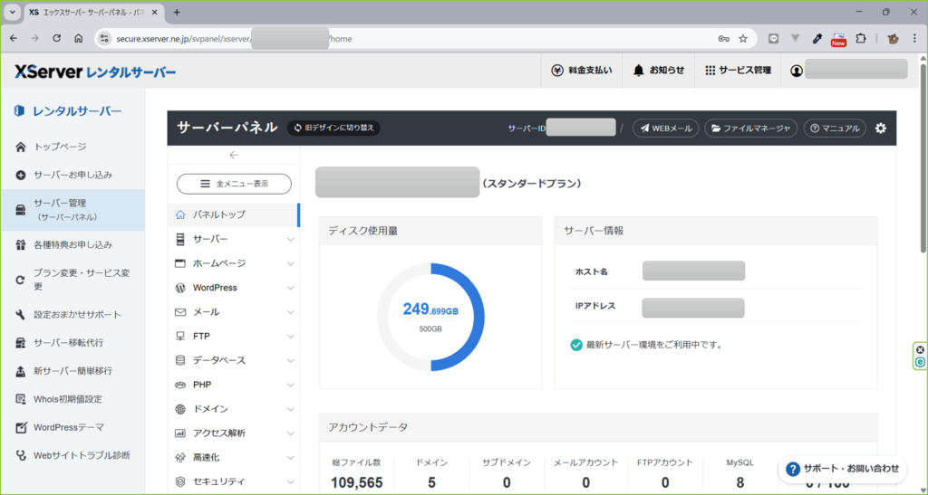Click the 高速化 rocket icon in menu
The height and width of the screenshot is (495, 928).
click(180, 457)
